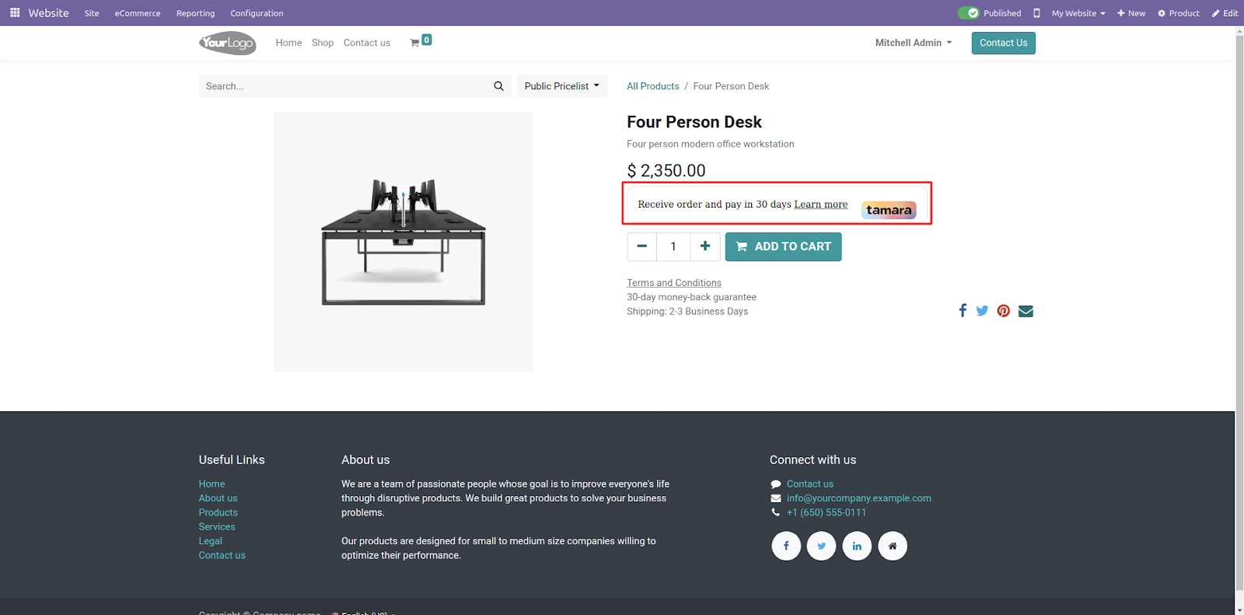Expand the My Website dropdown
This screenshot has height=615, width=1244.
point(1078,13)
